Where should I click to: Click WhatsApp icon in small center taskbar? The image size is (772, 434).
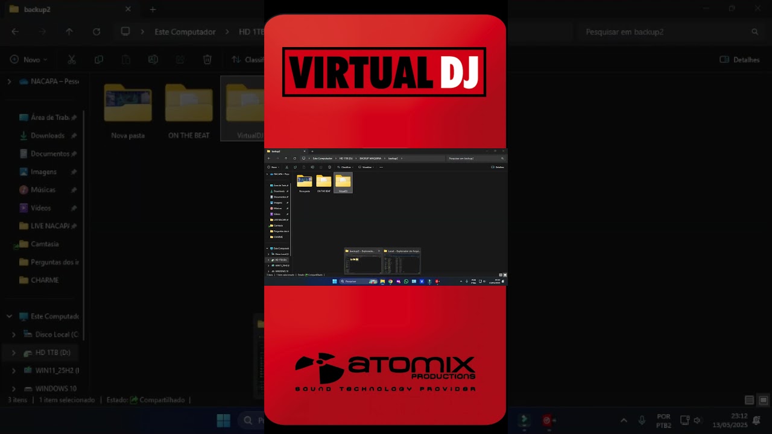tap(406, 281)
